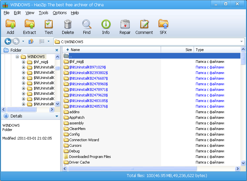The width and height of the screenshot is (247, 181).
Task: Sort by the Name column header
Action: (112, 50)
